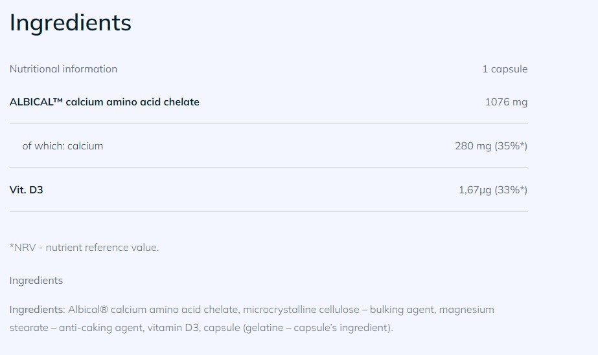The height and width of the screenshot is (355, 598).
Task: Click the NRV nutrient reference value footnote
Action: 84,247
